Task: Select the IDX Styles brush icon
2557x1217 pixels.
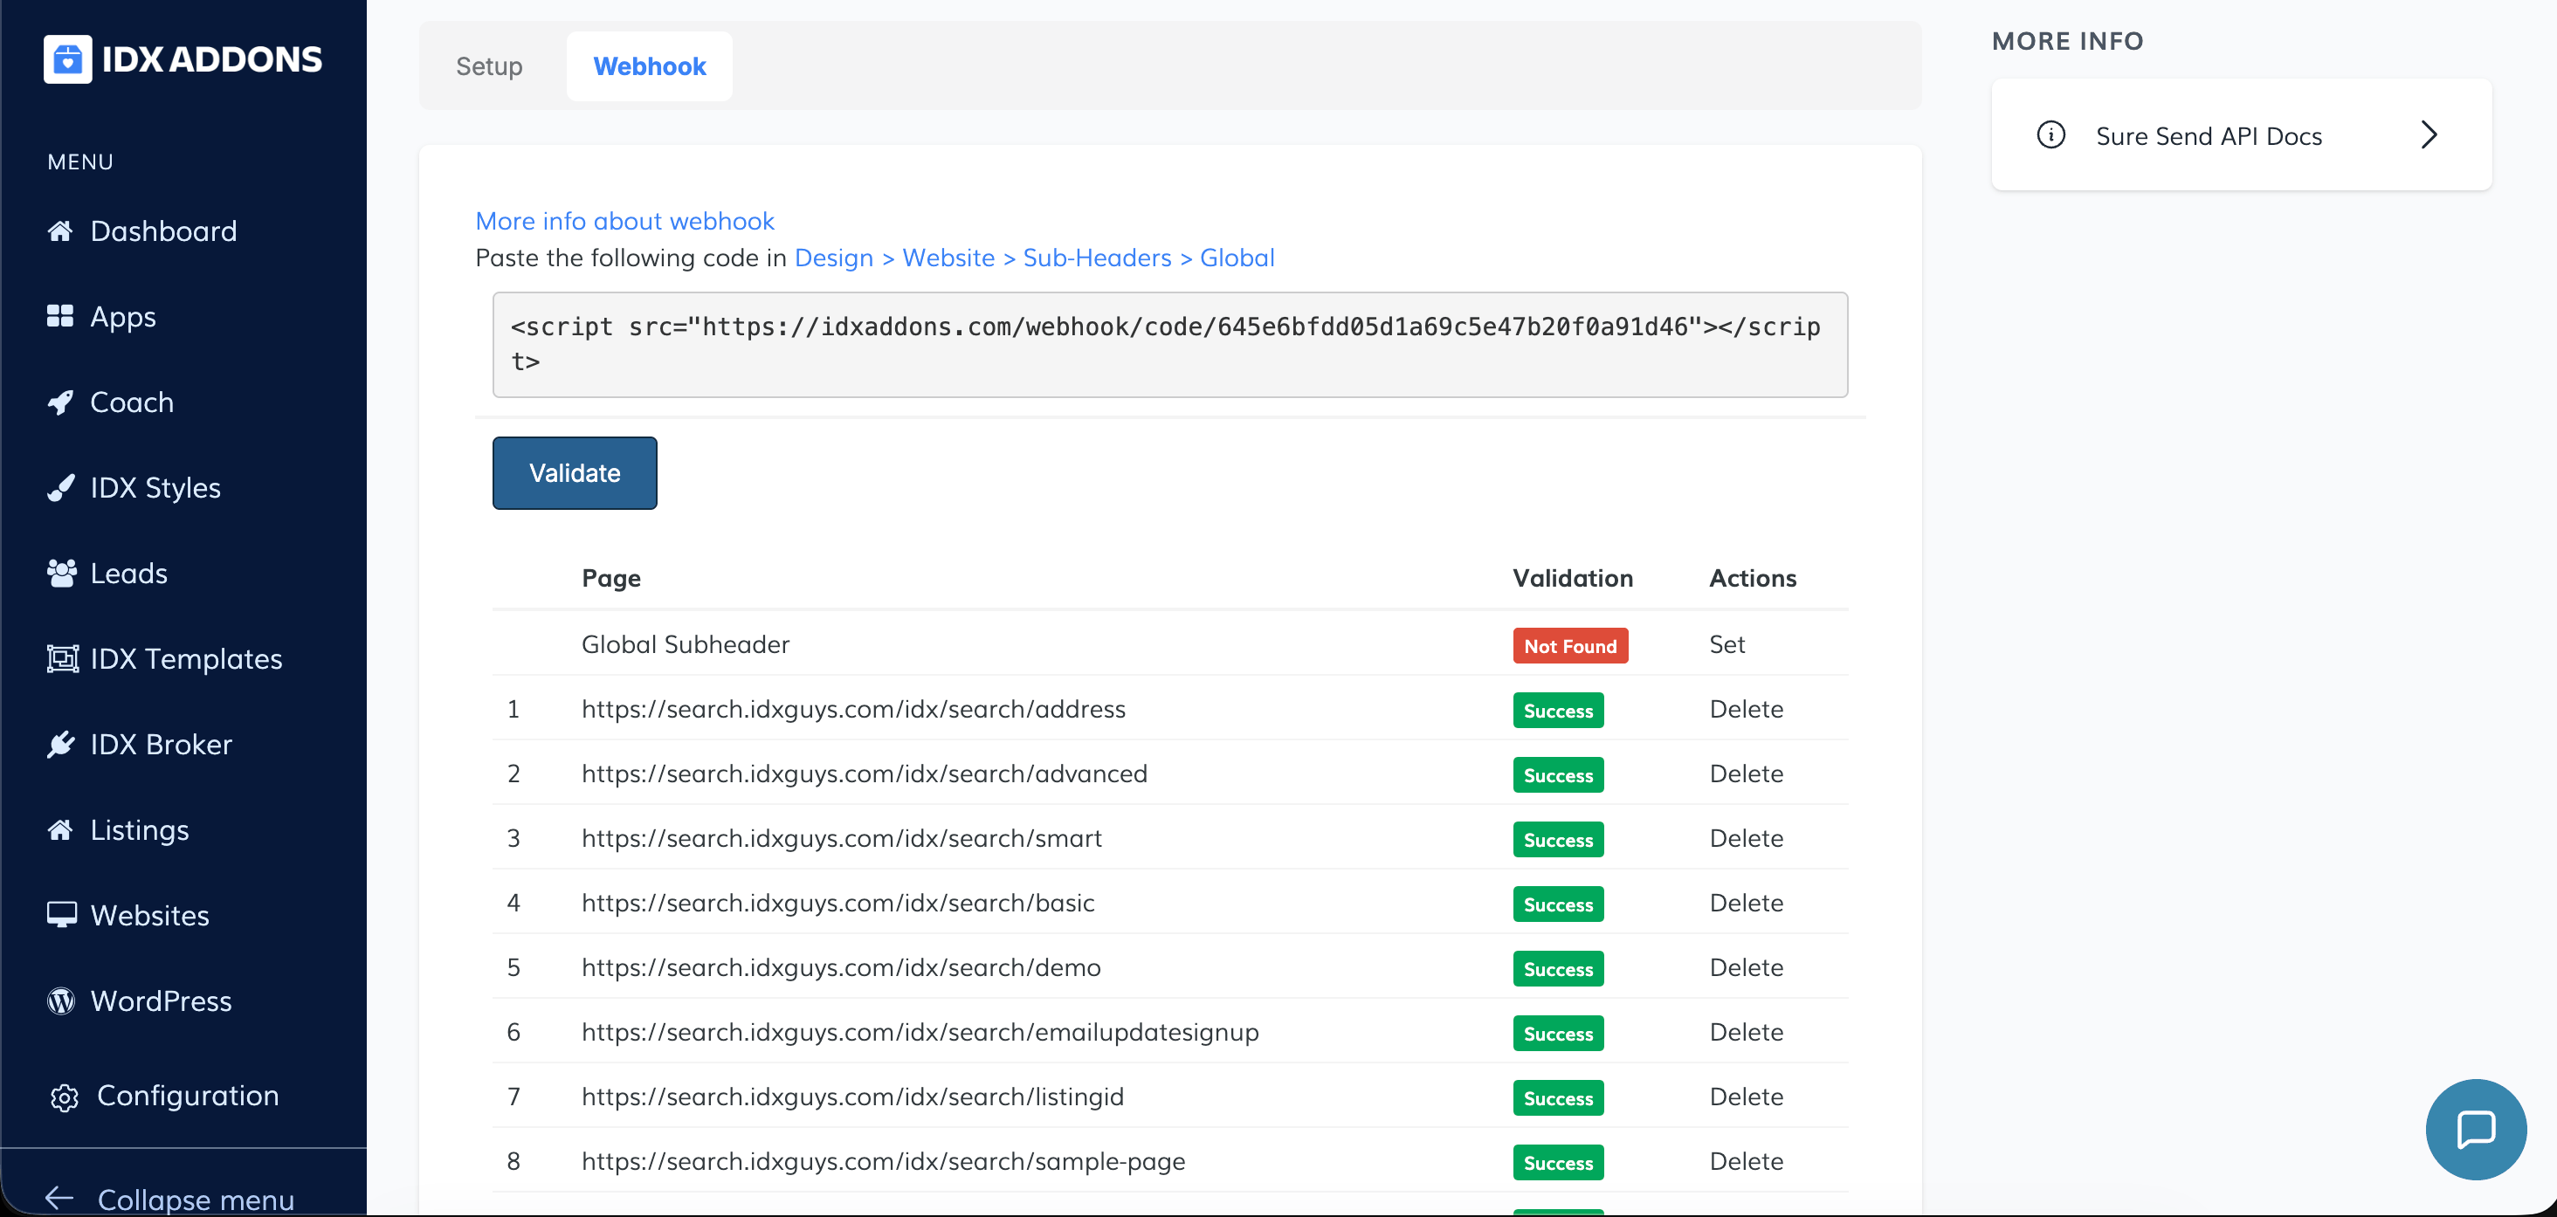Action: [60, 487]
